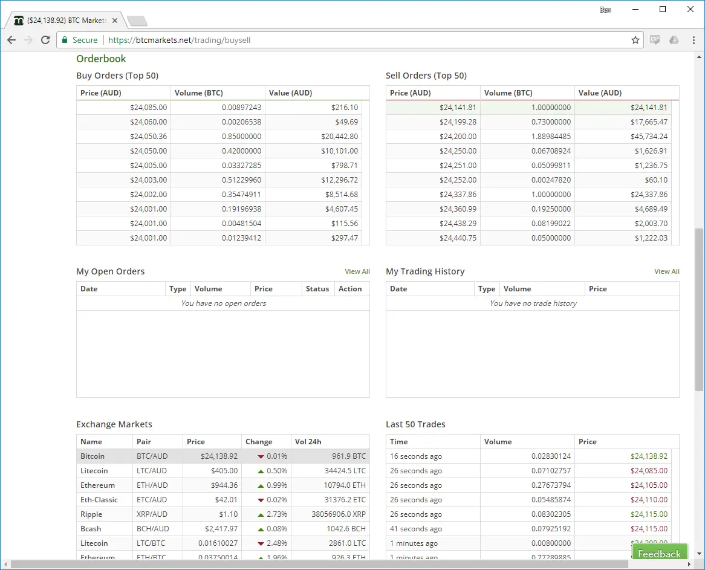
Task: Click the green up arrow beside Ripple 2.73%
Action: (x=261, y=514)
